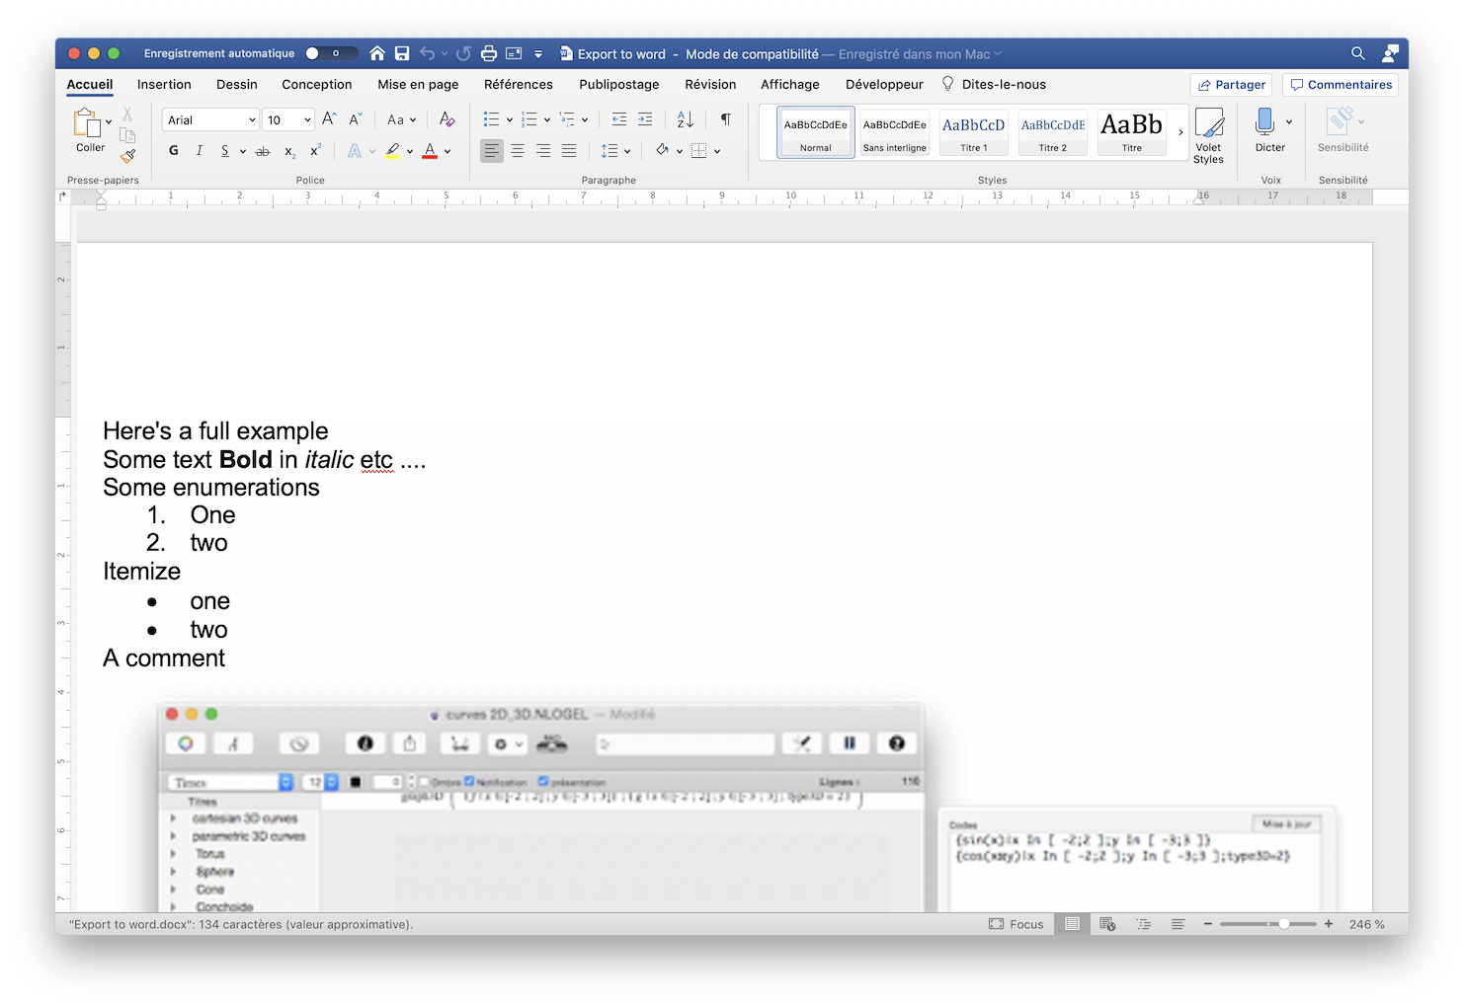Click Dicter microphone button

point(1269,130)
